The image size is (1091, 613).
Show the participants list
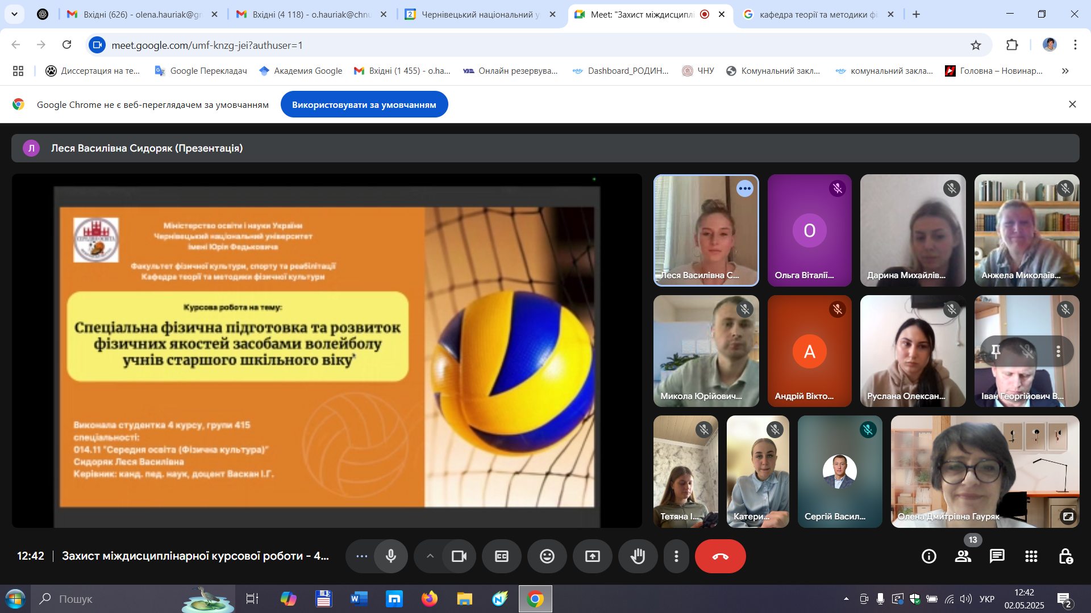[x=963, y=556]
